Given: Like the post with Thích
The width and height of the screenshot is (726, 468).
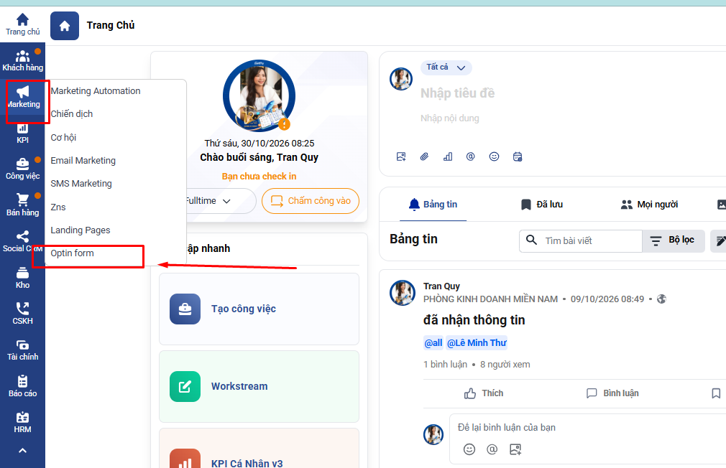Looking at the screenshot, I should 483,393.
